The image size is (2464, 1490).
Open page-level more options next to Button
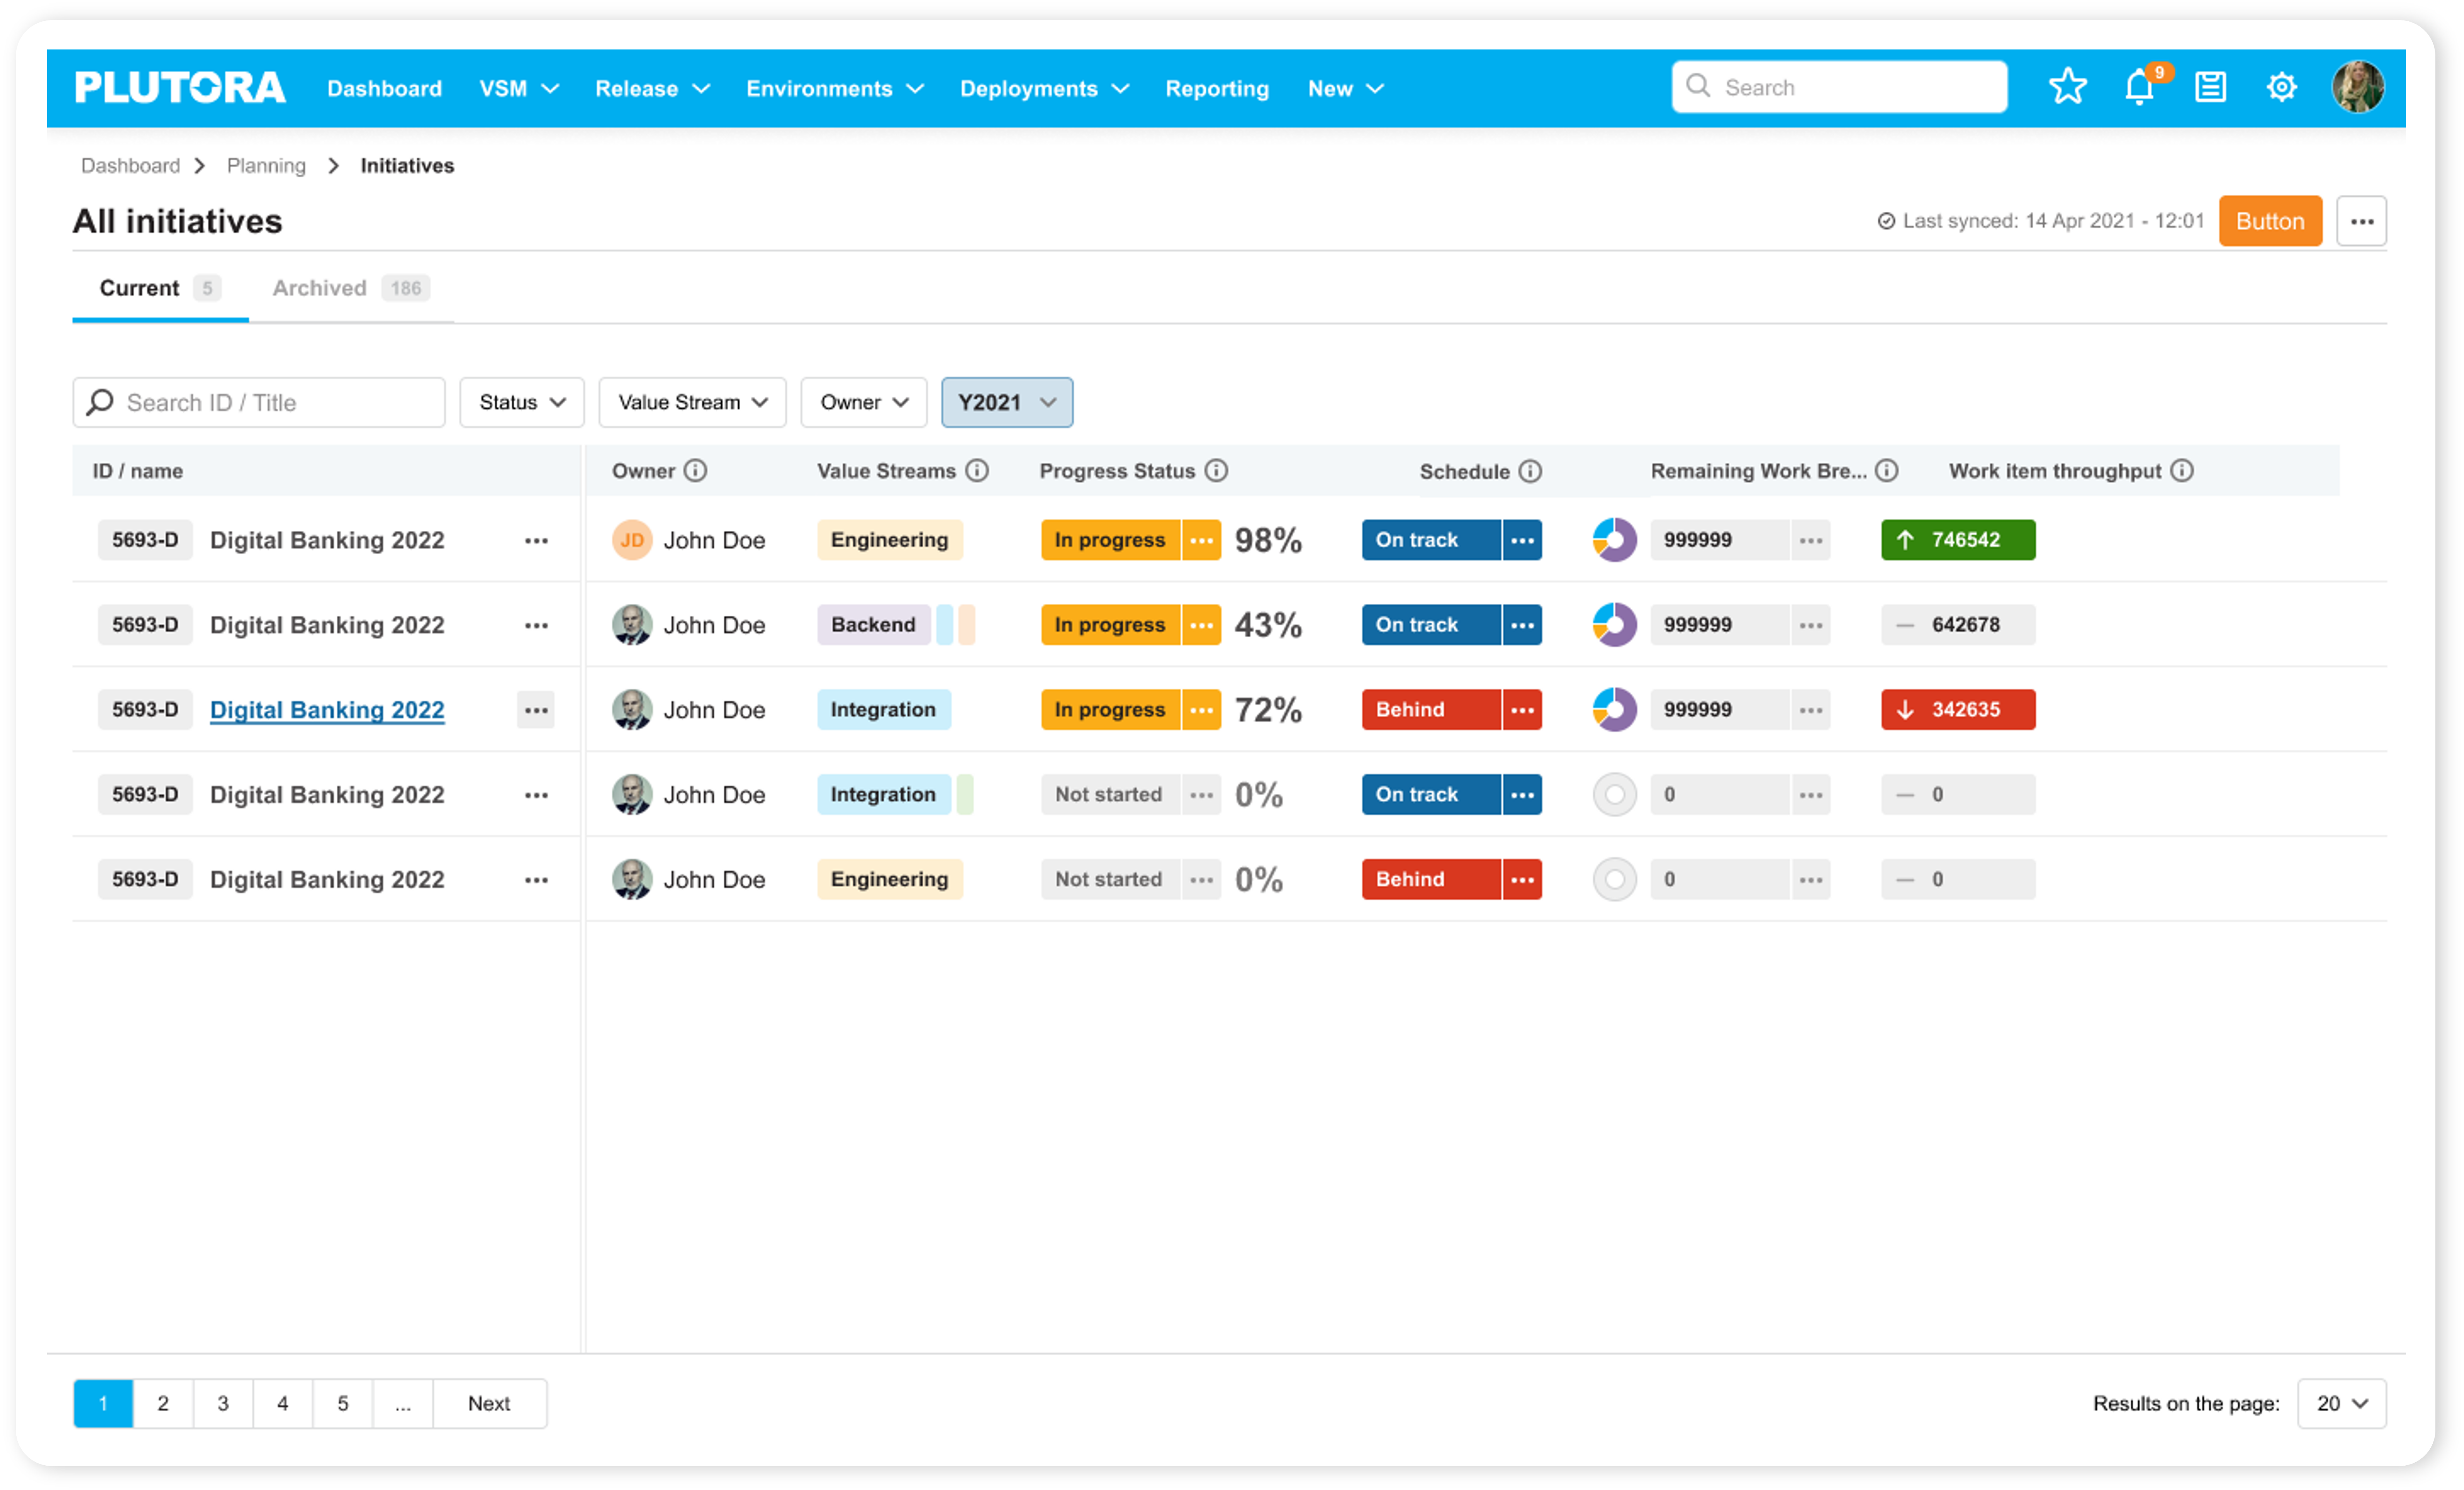2361,221
